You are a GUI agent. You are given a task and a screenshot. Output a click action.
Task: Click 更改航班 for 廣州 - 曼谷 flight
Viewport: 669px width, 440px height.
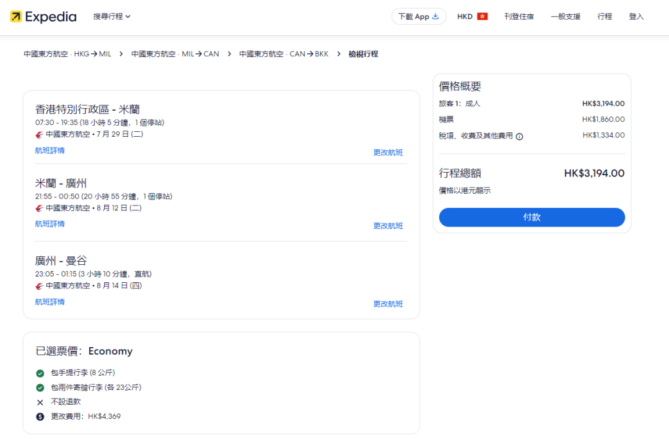click(388, 304)
